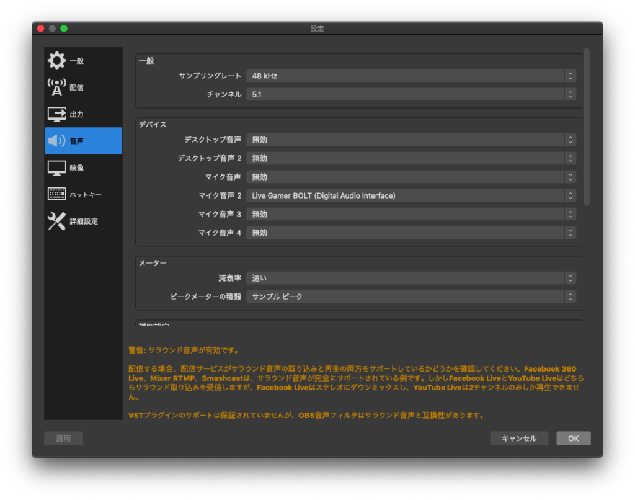Open the 減衰率 dropdown showing 速い
The width and height of the screenshot is (635, 500).
click(411, 279)
